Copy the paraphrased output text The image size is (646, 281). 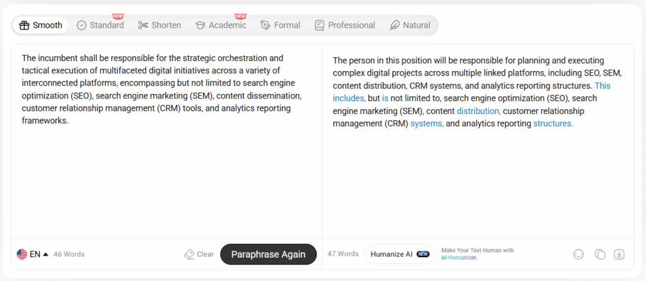600,254
